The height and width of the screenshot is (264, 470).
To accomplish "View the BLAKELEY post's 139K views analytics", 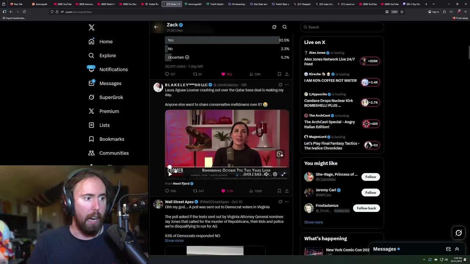I will coord(255,191).
